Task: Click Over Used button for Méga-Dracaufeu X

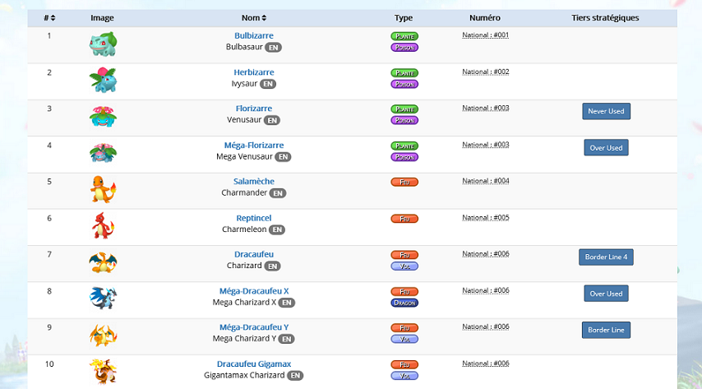Action: [606, 294]
